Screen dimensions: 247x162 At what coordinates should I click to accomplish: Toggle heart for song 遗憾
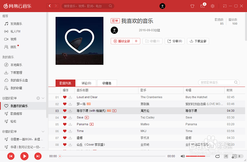pos(65,138)
